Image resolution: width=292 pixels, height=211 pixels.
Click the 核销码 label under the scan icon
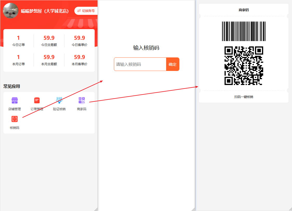[15, 128]
